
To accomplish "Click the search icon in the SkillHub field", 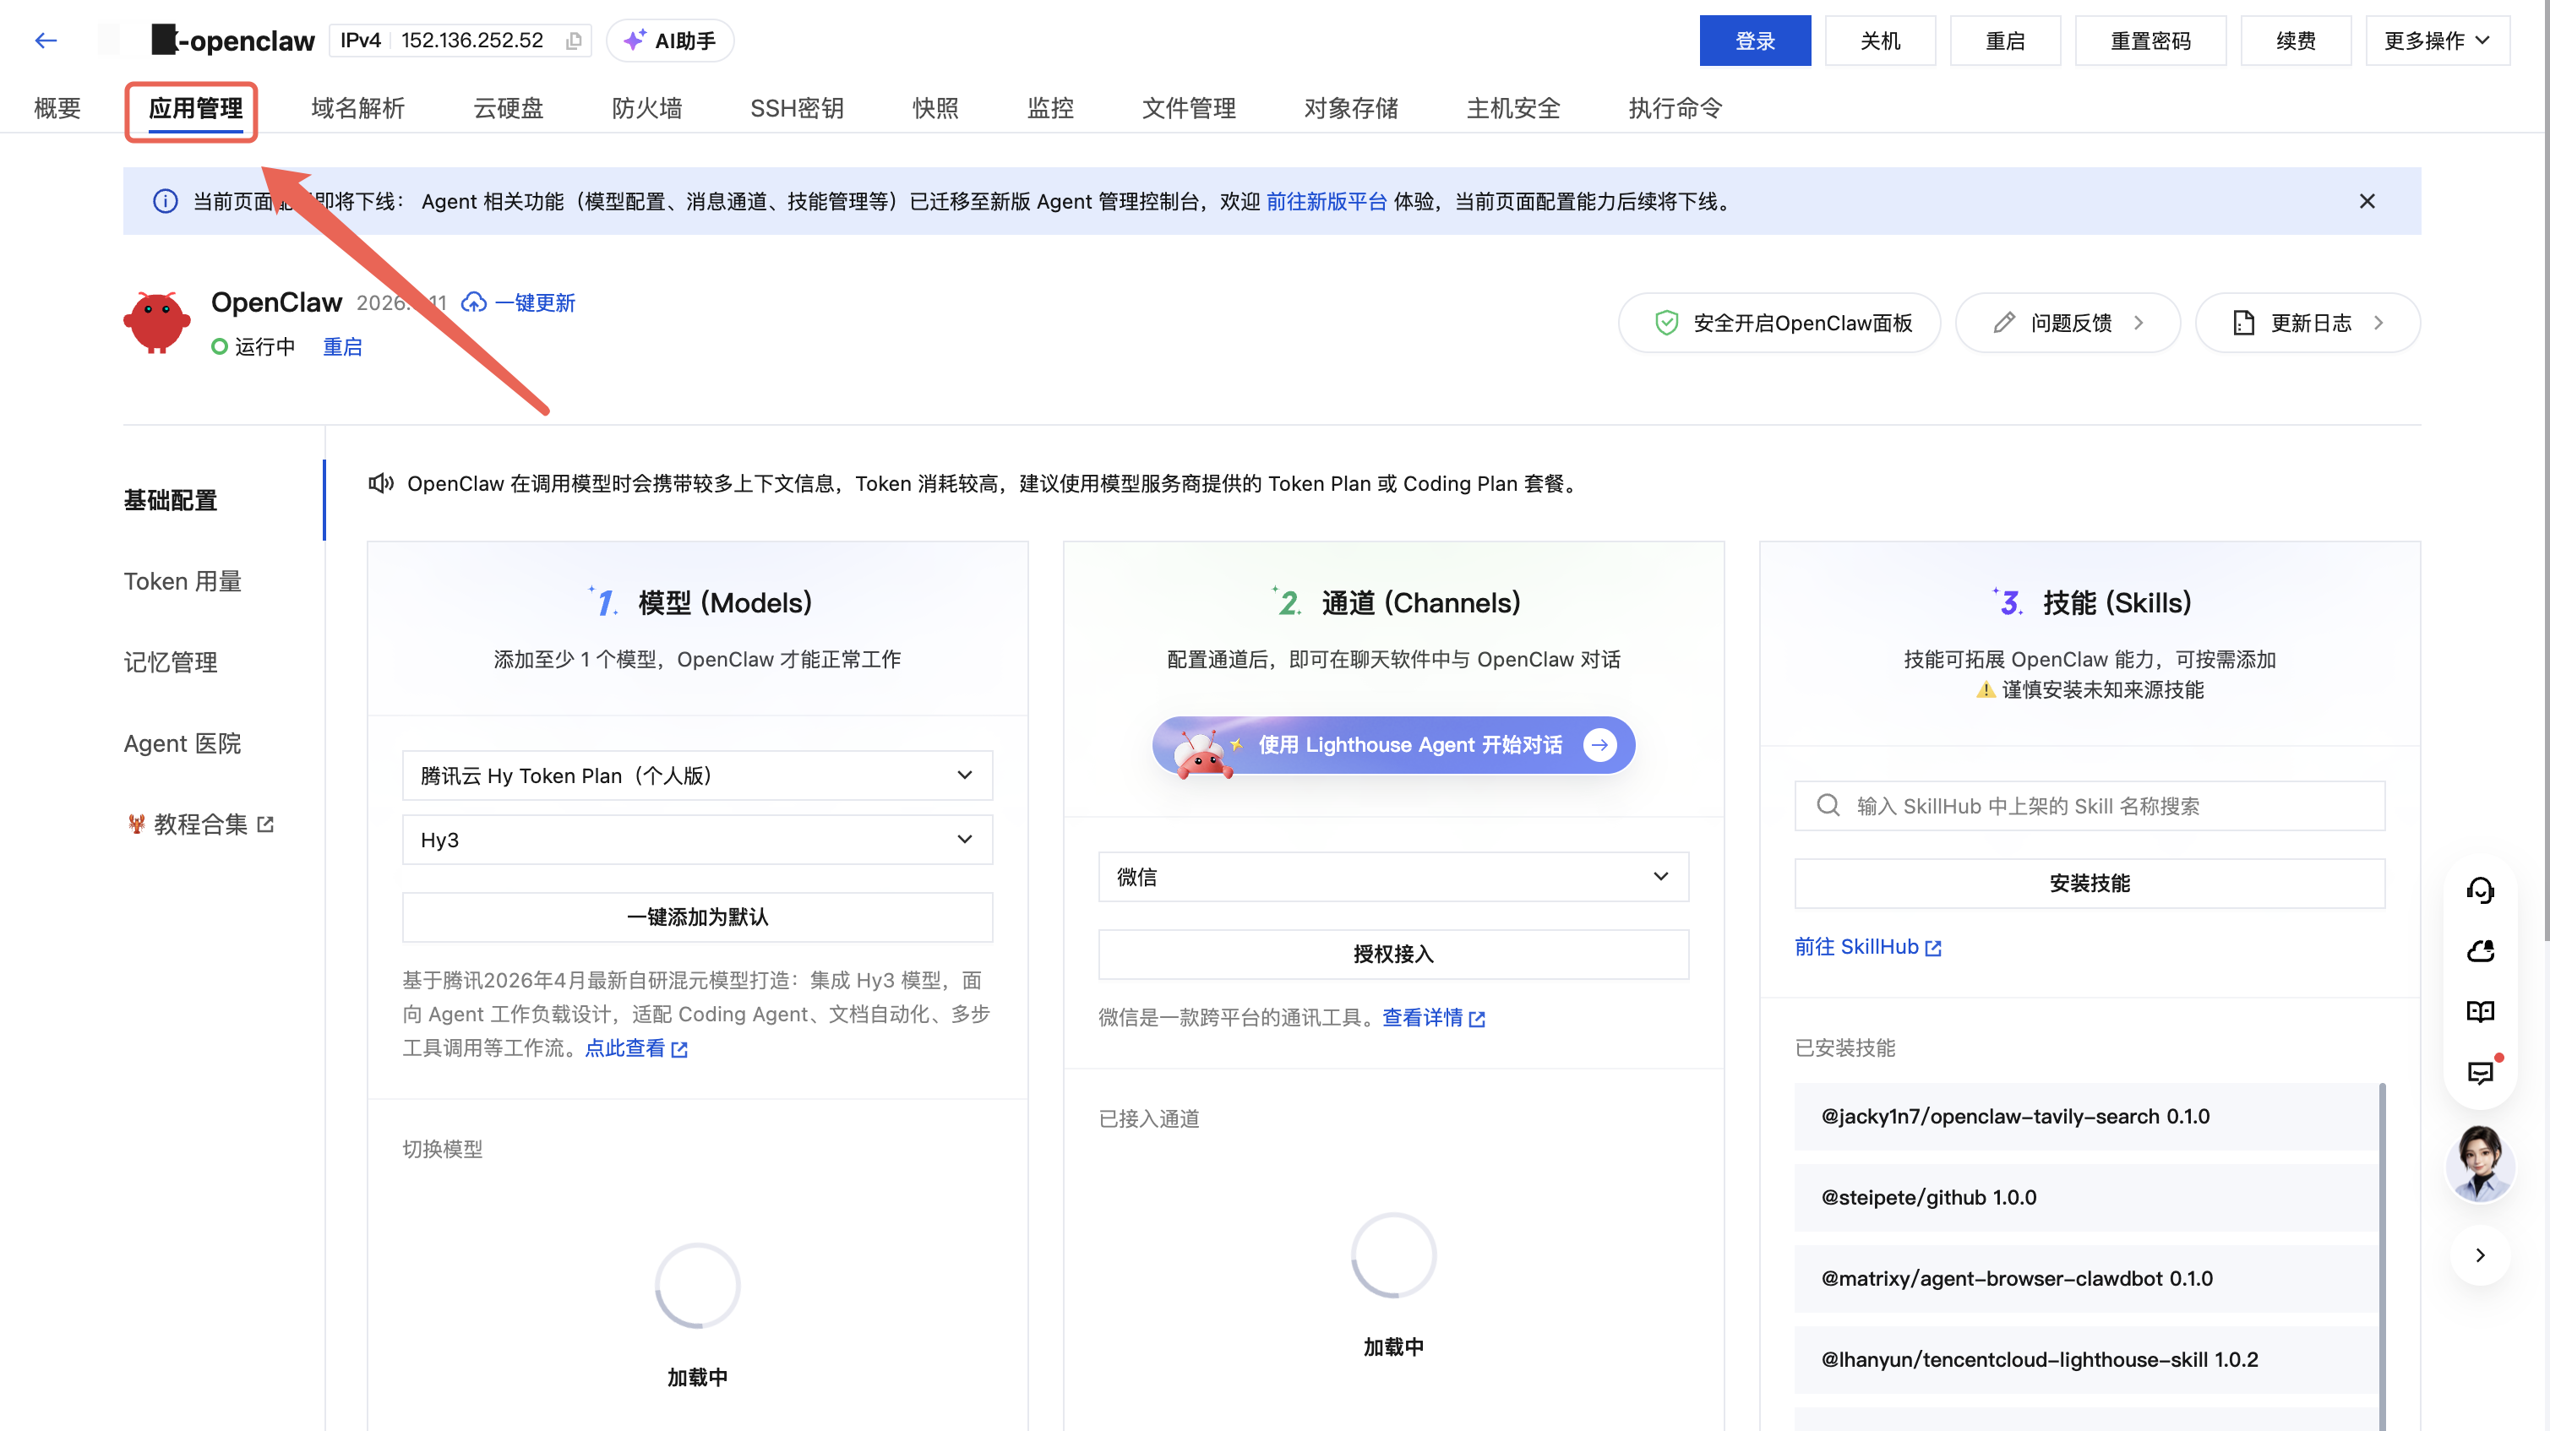I will coord(1828,806).
